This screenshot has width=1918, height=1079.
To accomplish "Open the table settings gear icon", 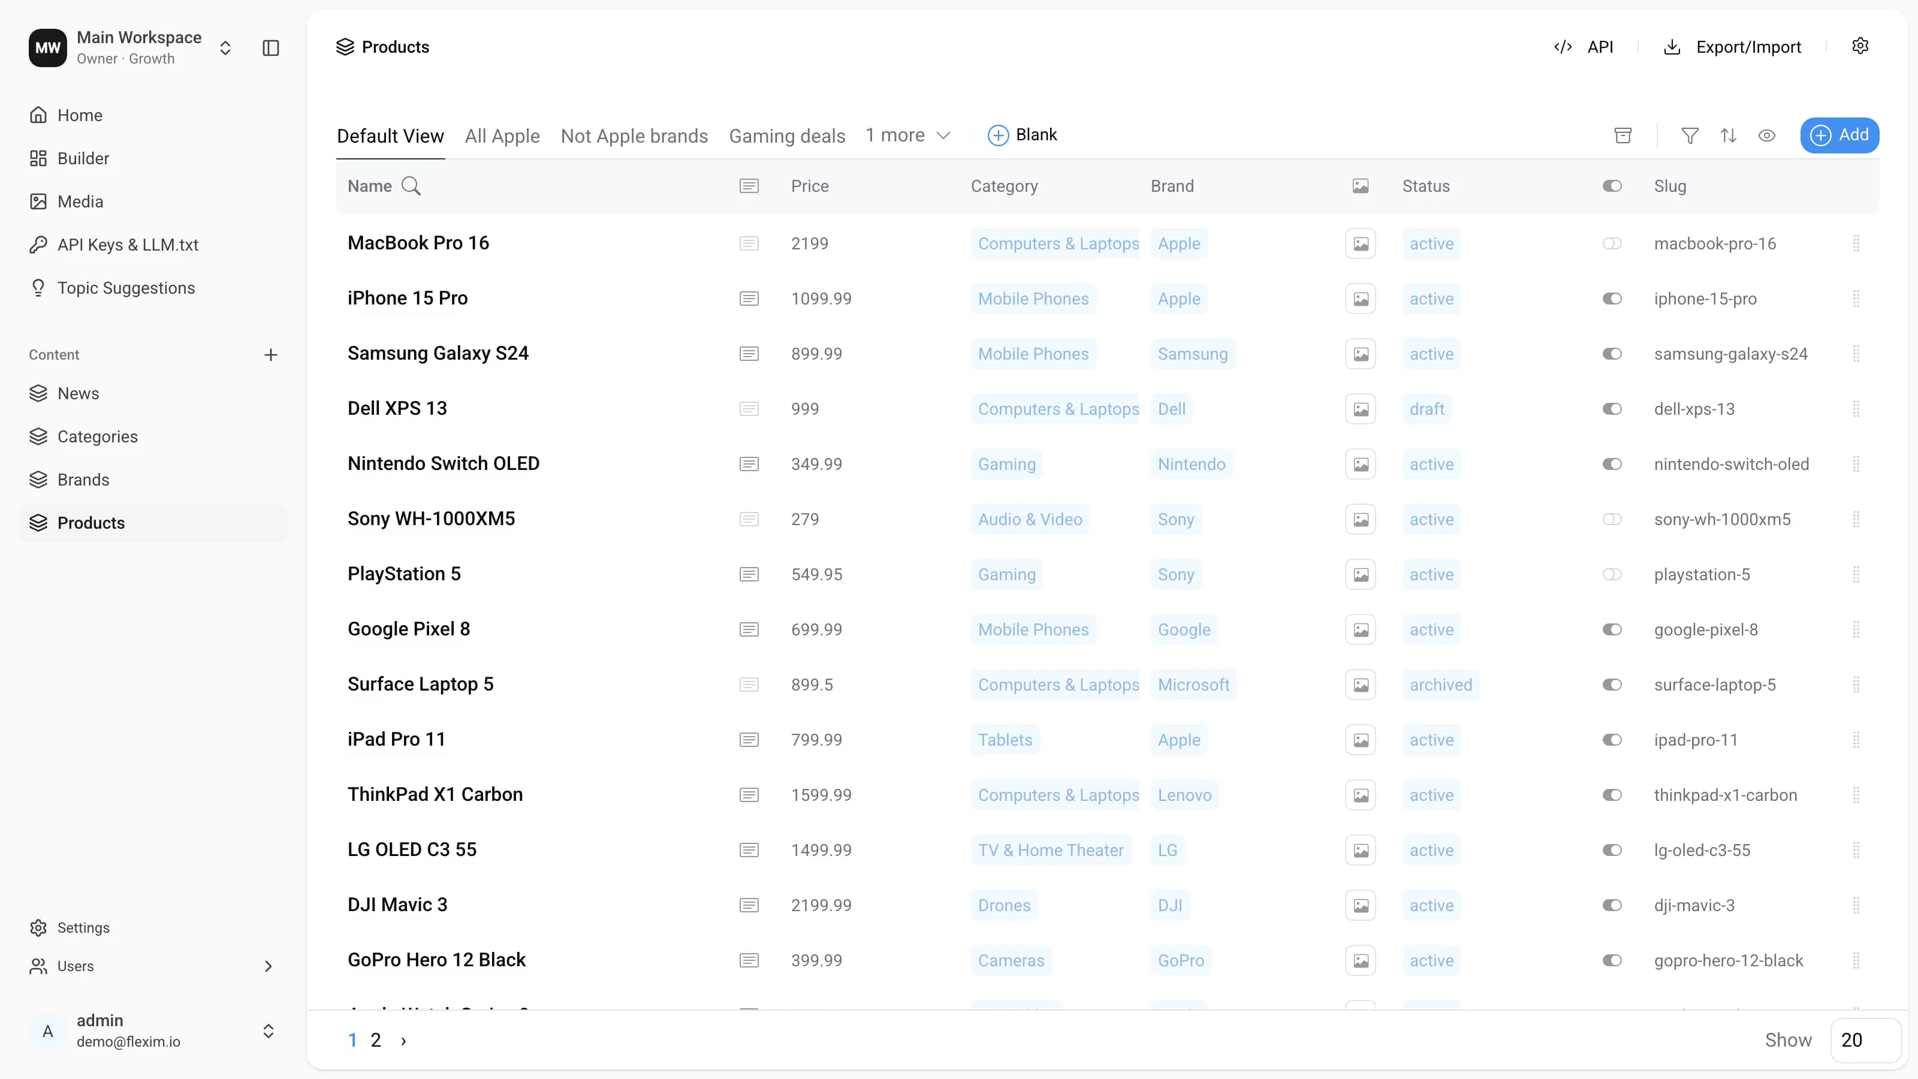I will 1860,46.
